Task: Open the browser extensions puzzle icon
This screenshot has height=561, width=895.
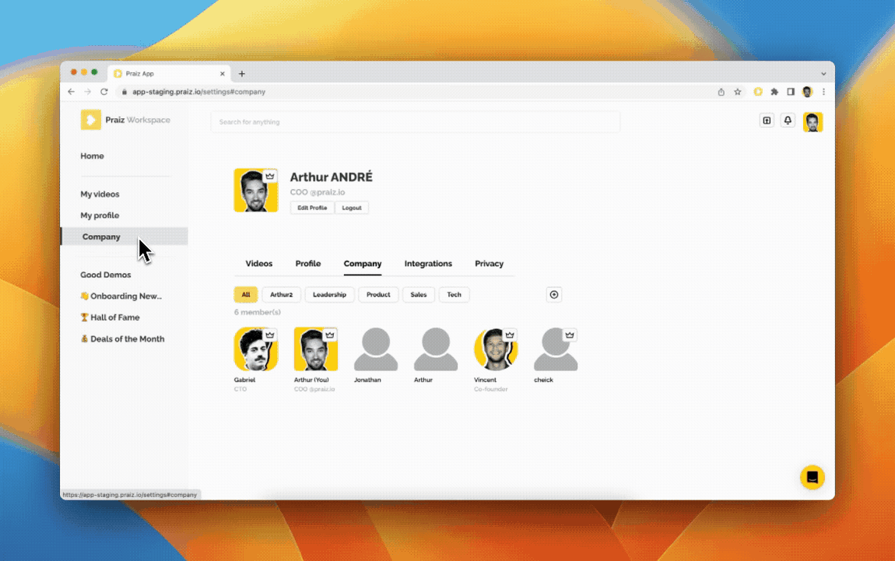Action: (774, 92)
